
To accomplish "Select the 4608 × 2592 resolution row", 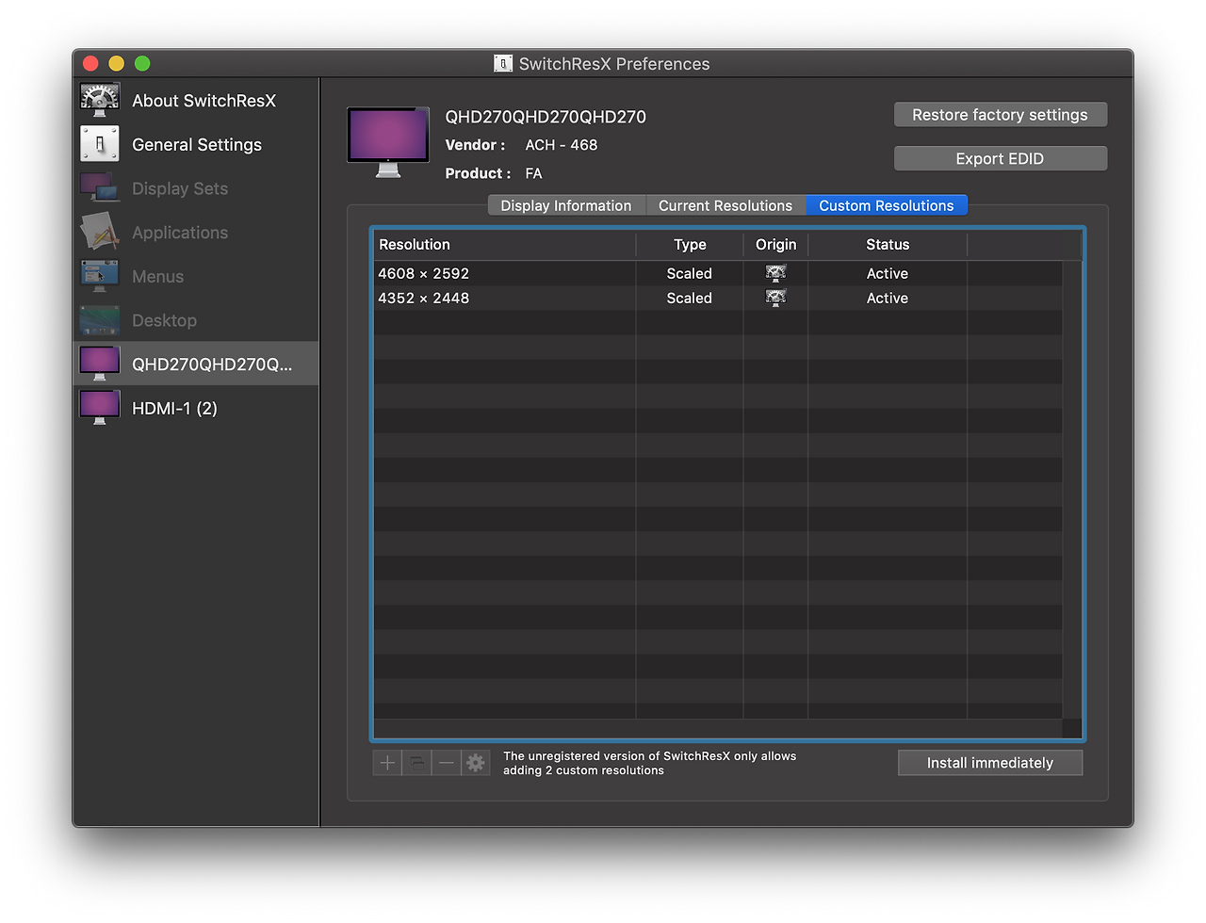I will click(x=718, y=273).
